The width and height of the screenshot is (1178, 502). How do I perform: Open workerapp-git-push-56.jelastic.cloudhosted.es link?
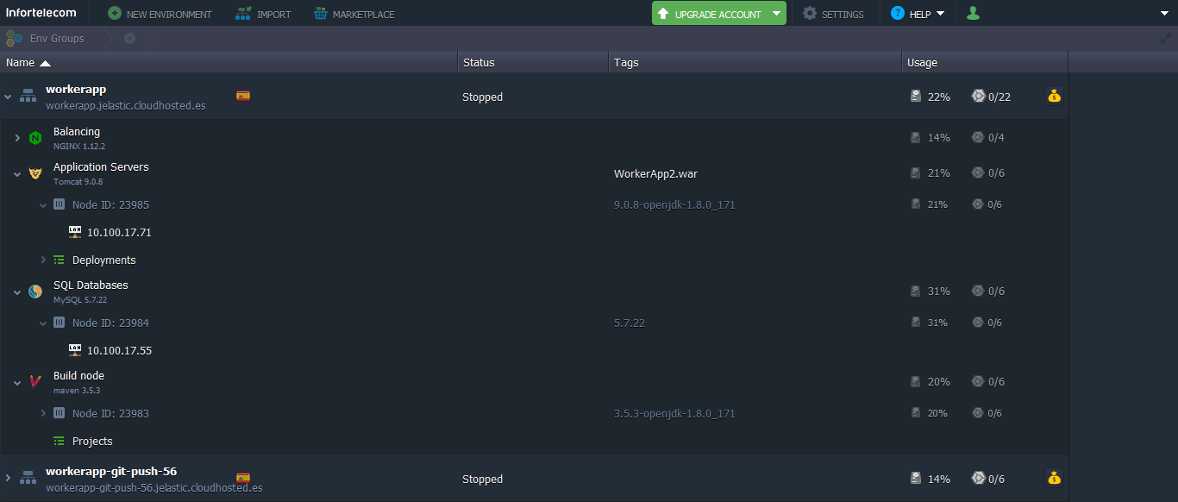pos(154,488)
